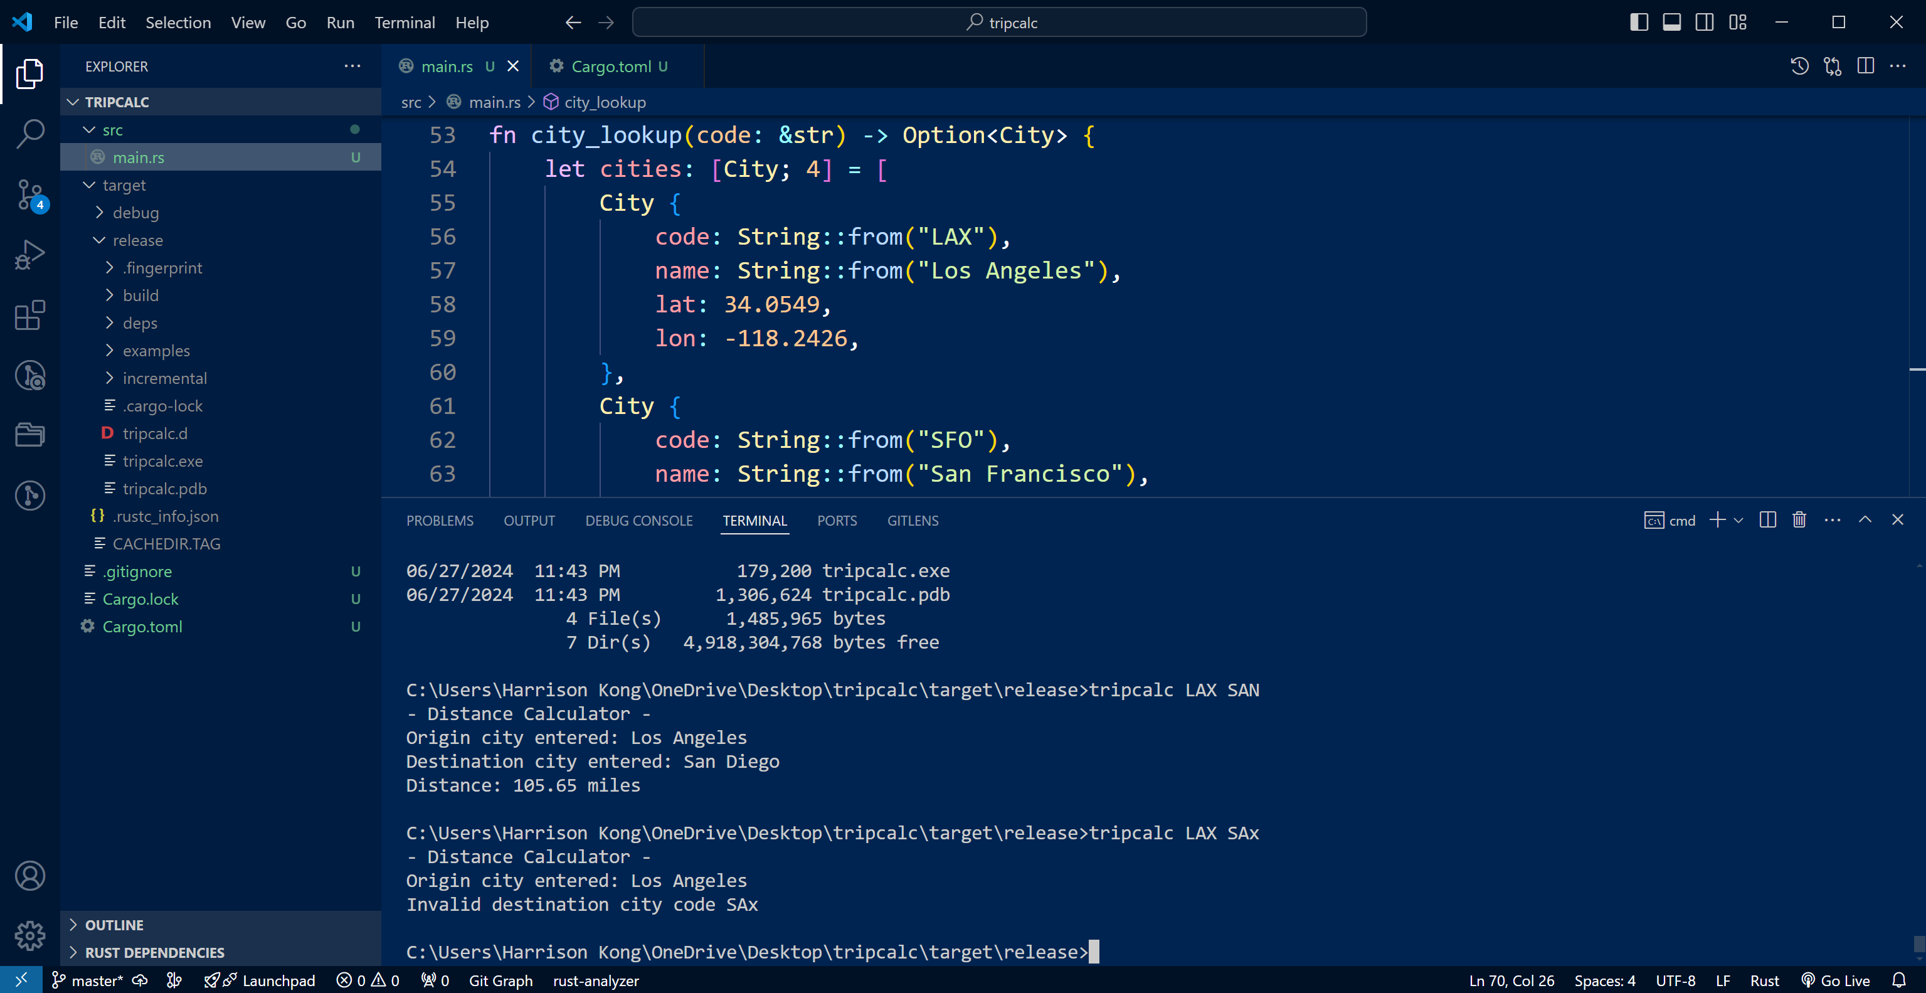
Task: Split the terminal panel
Action: 1767,519
